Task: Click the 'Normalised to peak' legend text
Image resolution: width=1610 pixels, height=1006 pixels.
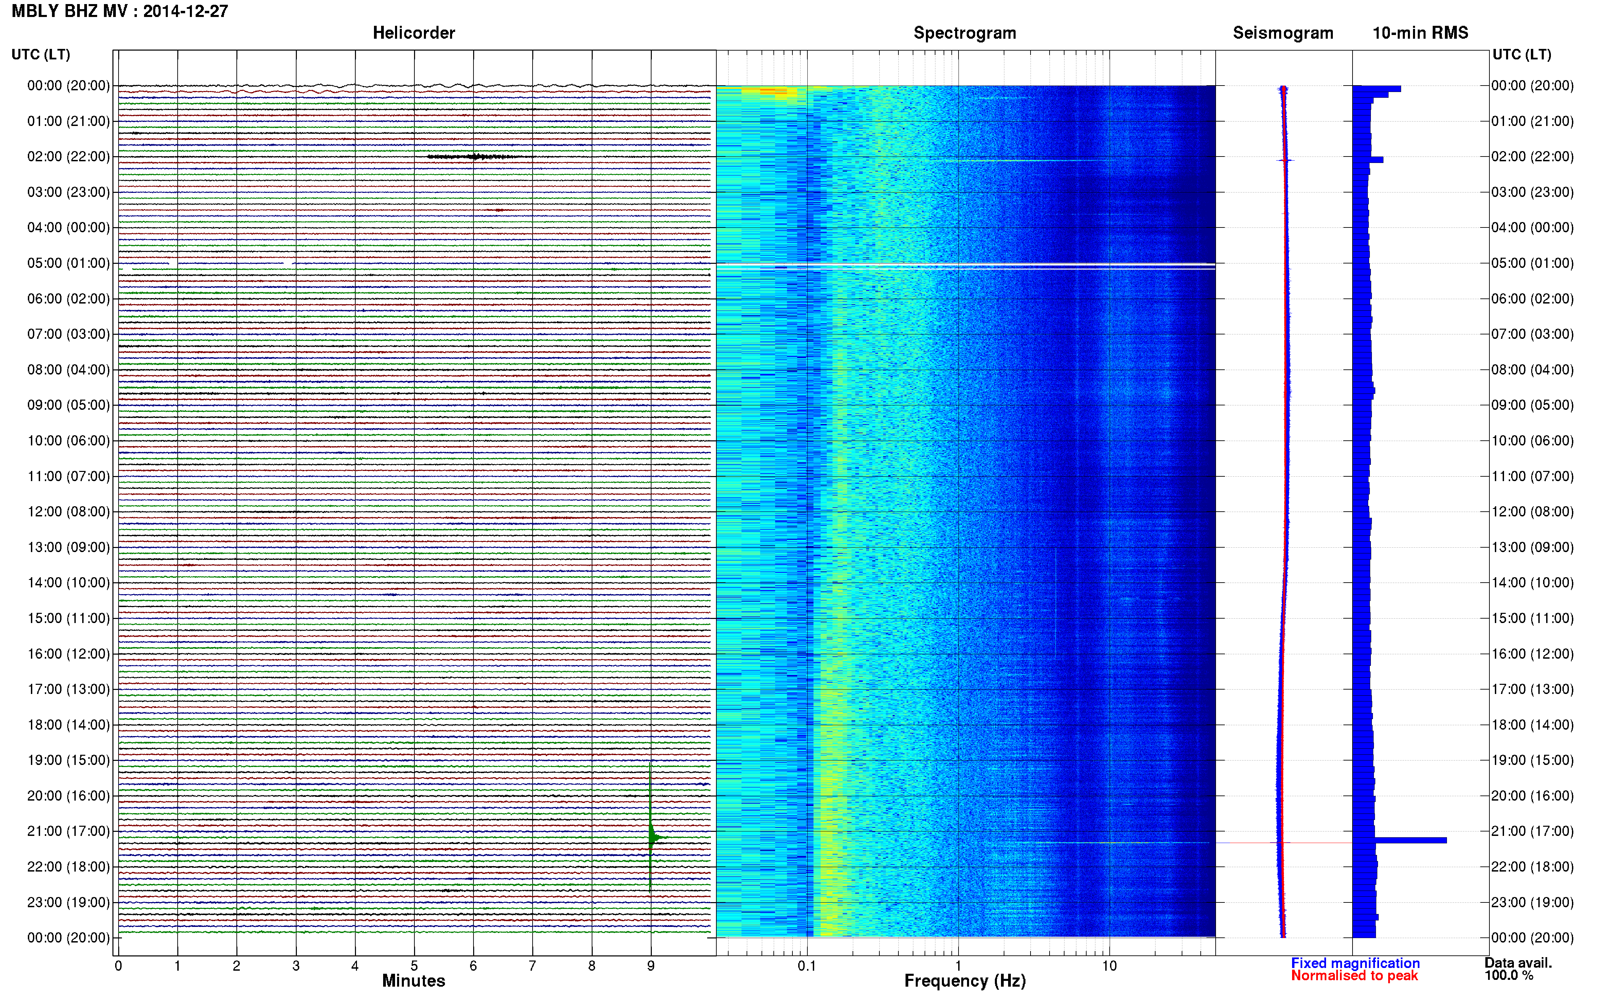Action: [x=1354, y=975]
